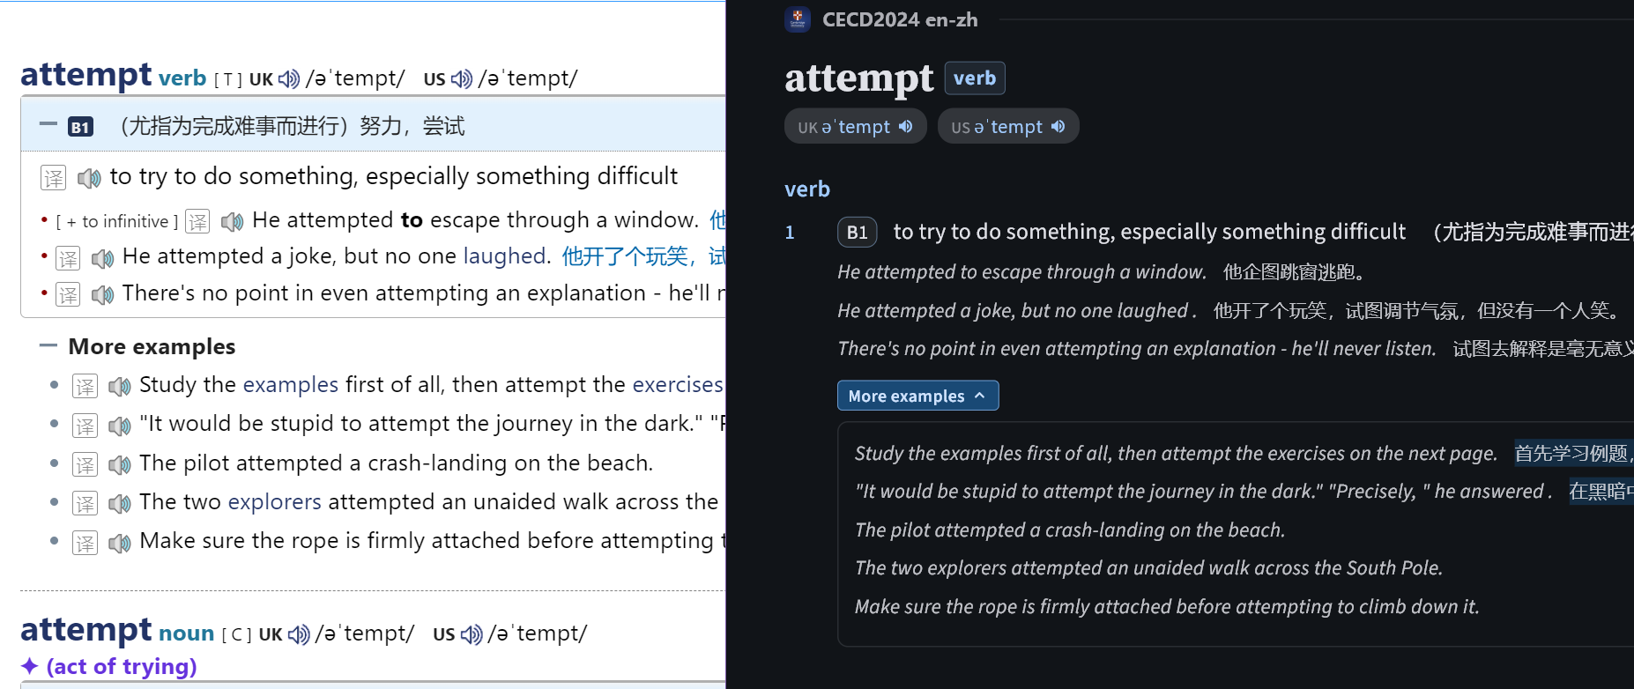This screenshot has width=1634, height=689.
Task: Click translate icon beside the English definition
Action: (x=54, y=178)
